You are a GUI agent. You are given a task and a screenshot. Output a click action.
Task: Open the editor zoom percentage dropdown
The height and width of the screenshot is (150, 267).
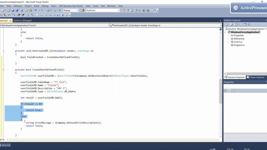(x=8, y=140)
